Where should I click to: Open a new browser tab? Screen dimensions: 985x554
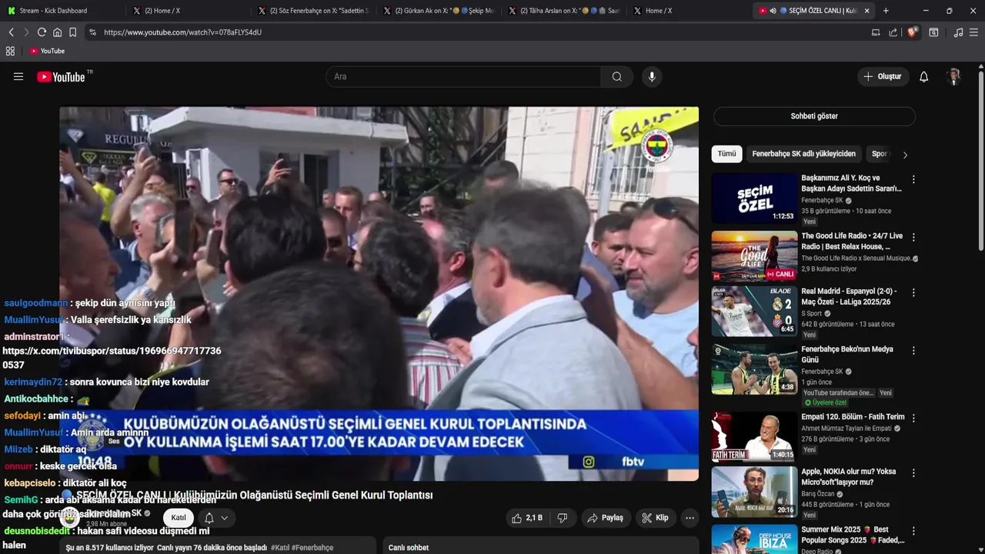(x=886, y=11)
